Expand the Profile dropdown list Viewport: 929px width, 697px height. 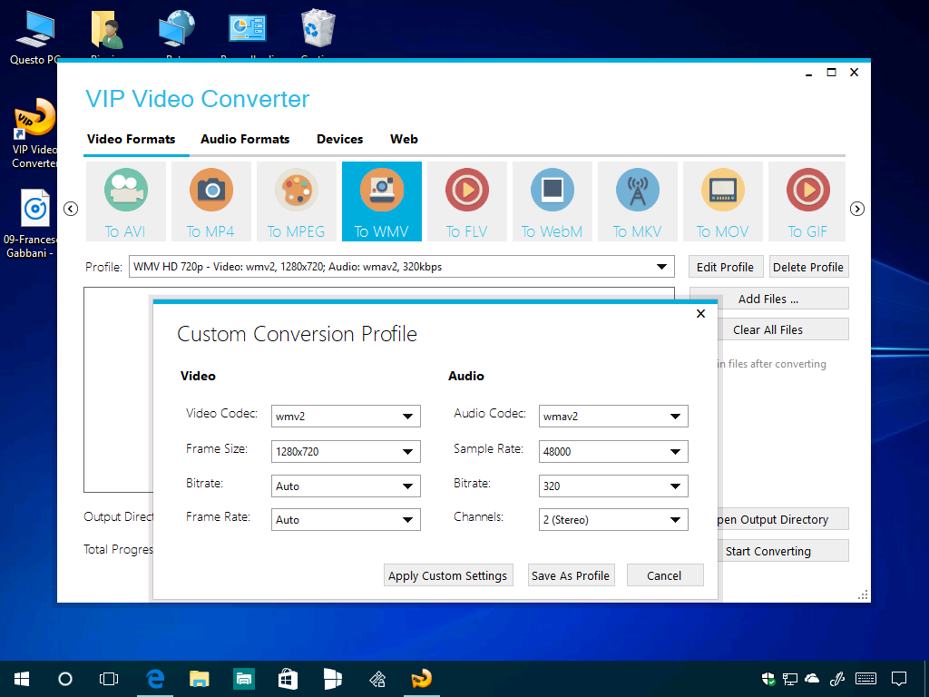pyautogui.click(x=661, y=267)
